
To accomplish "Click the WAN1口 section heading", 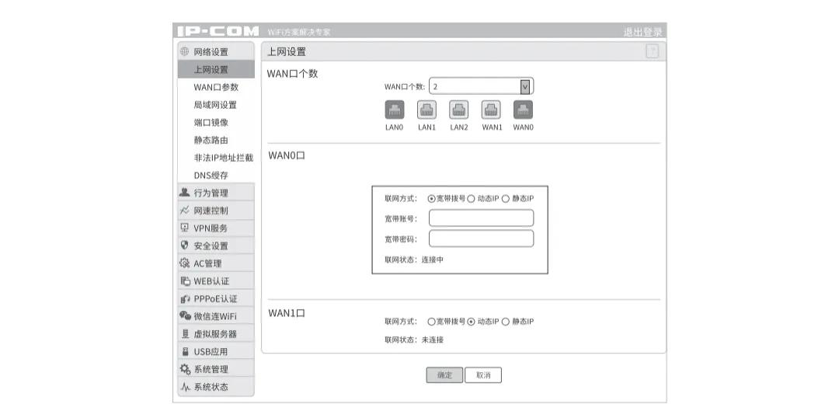I will click(x=286, y=313).
